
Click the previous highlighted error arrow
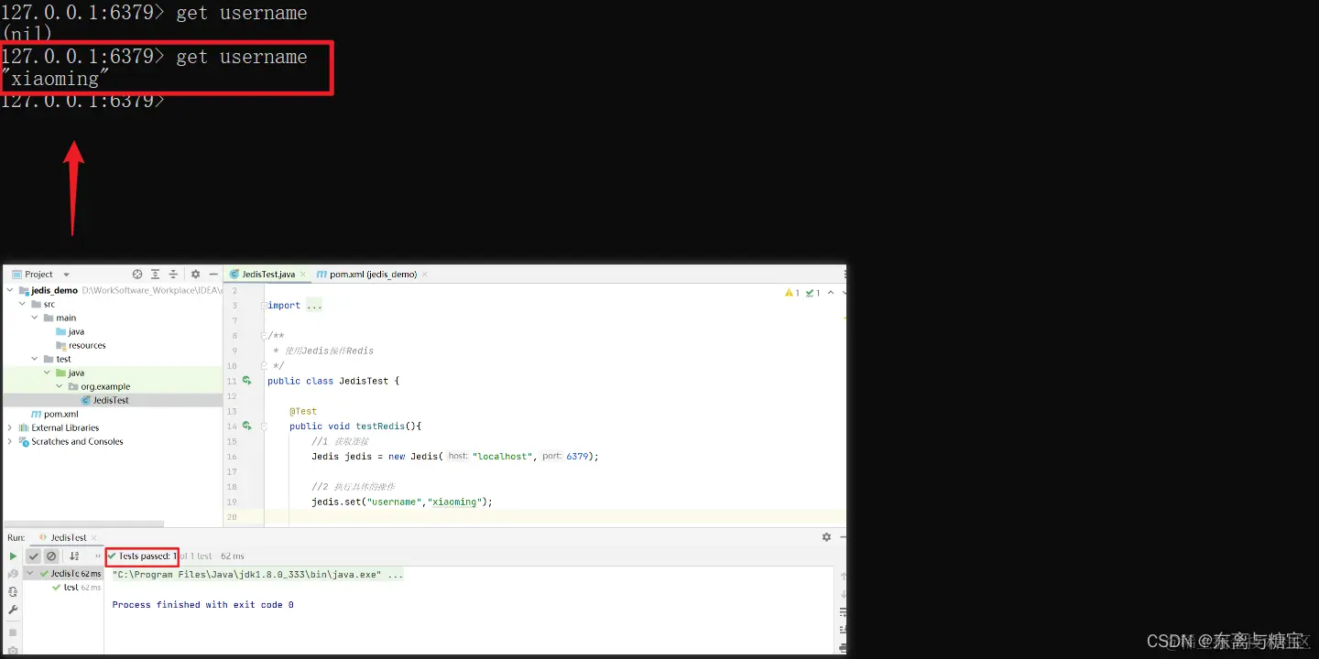click(831, 293)
